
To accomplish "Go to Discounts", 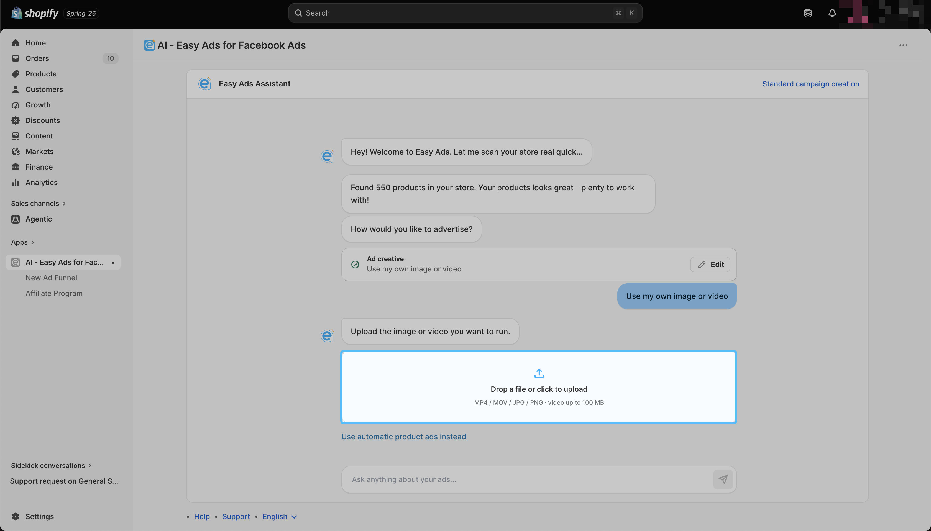I will (x=63, y=120).
